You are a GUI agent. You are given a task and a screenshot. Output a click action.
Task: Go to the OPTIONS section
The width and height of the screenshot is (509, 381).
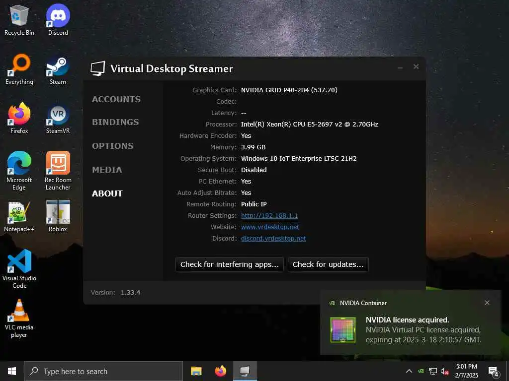coord(113,146)
